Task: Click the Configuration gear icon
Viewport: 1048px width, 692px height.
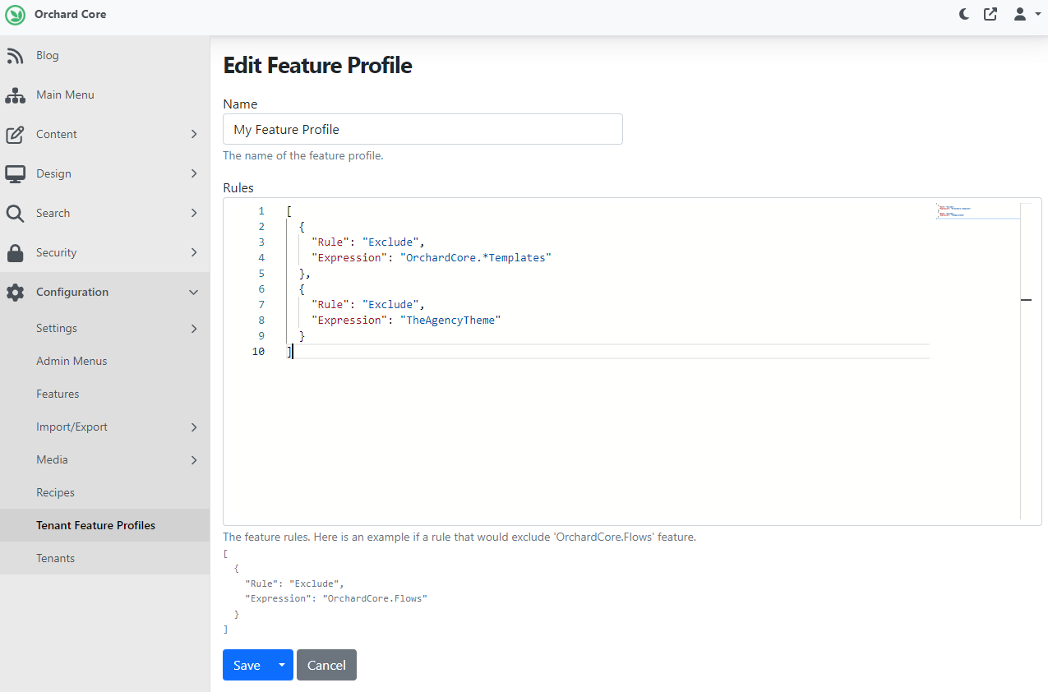Action: click(x=15, y=292)
